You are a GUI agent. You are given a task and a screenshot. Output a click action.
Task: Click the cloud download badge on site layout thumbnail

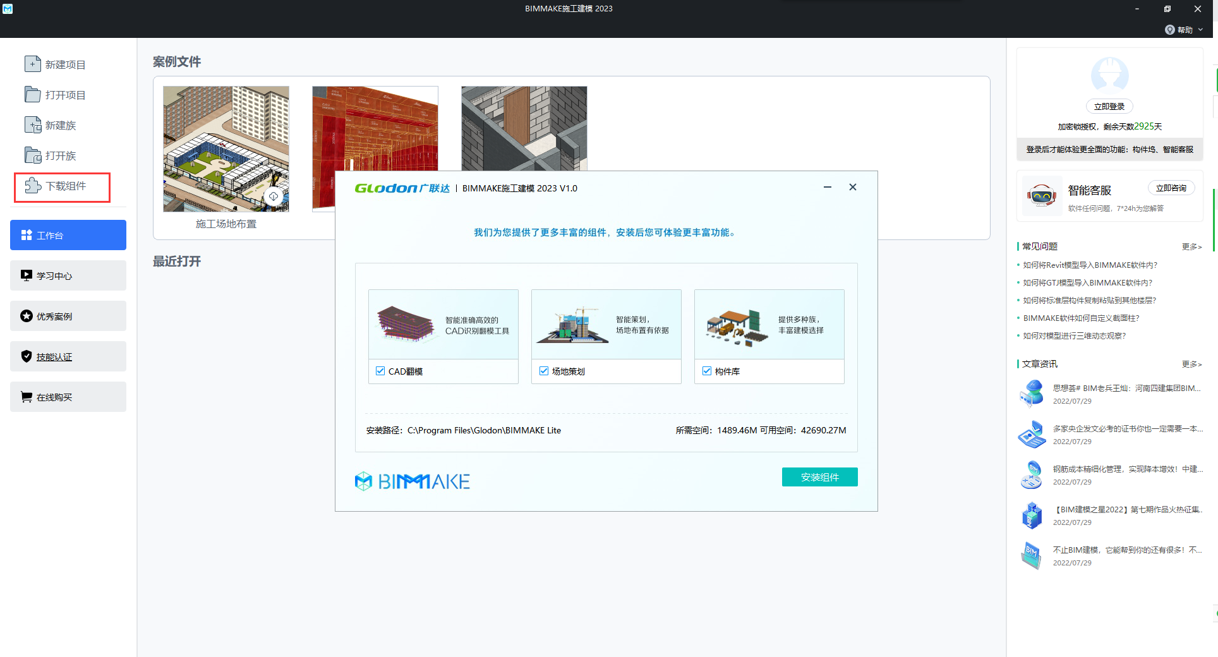tap(274, 196)
